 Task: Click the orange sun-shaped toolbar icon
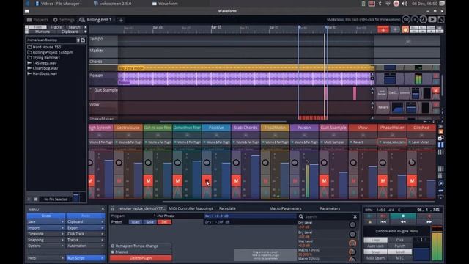(x=405, y=29)
